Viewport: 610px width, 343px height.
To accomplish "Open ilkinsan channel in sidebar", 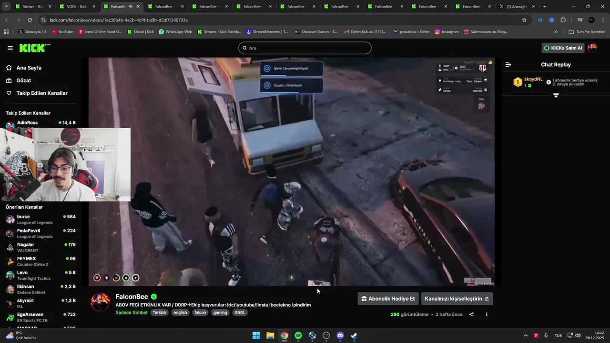I will click(x=41, y=289).
